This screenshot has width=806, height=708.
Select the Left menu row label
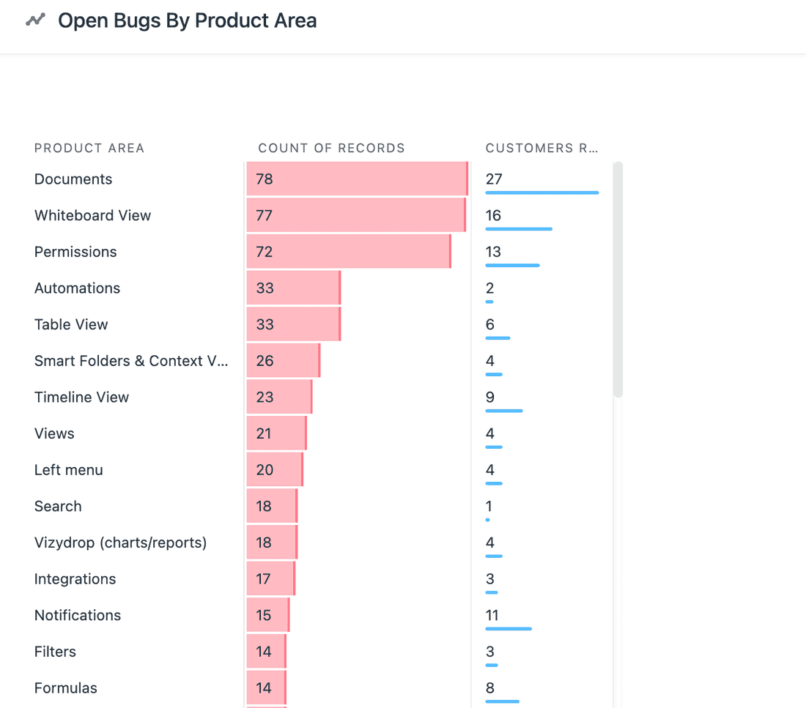tap(68, 469)
